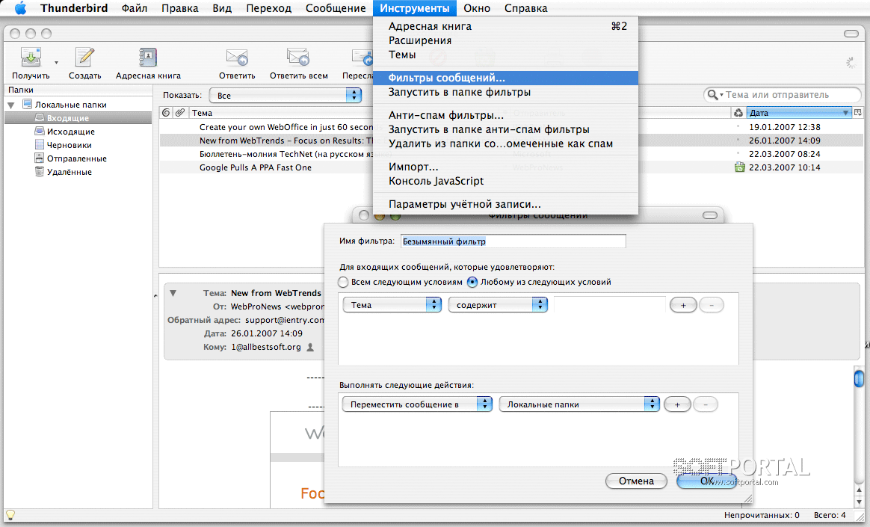Screen dimensions: 870x527
Task: Click the Reply (Ответить) toolbar icon
Action: click(x=237, y=57)
